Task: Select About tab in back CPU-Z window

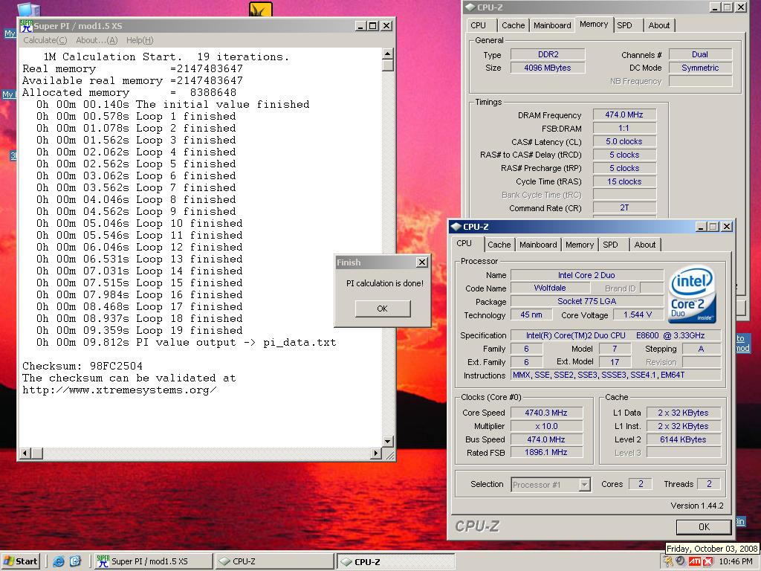Action: [x=658, y=25]
